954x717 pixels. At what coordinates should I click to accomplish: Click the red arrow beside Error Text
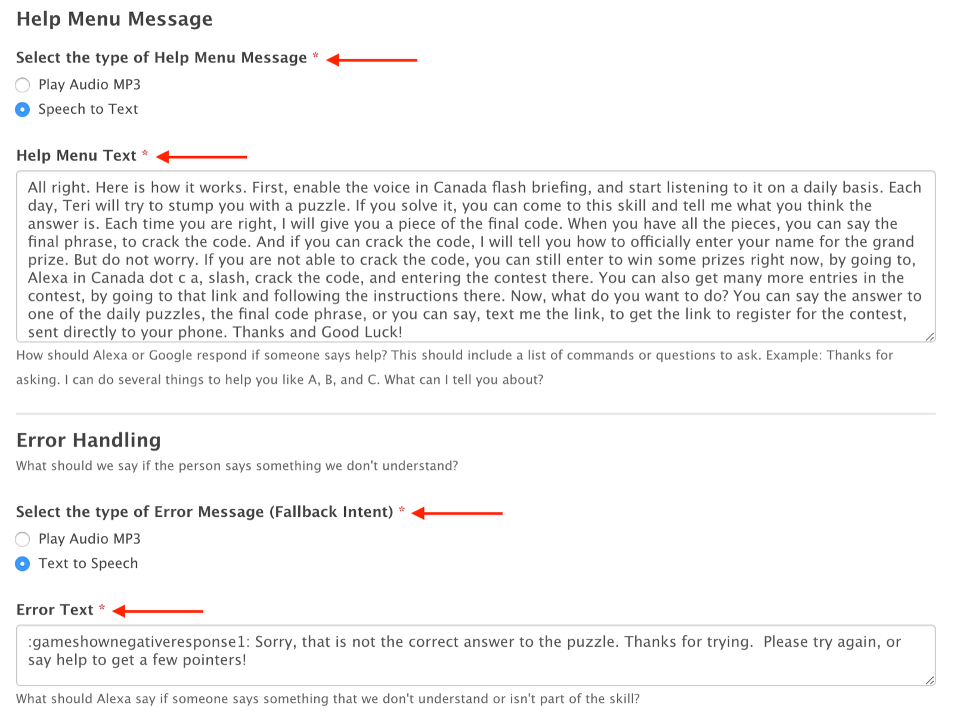point(158,611)
